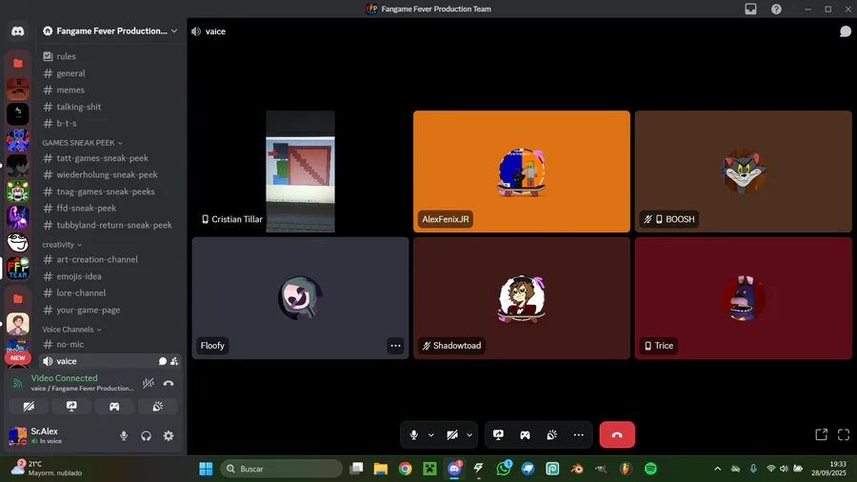Screen dimensions: 857x482
Task: Open Fangame Fever Production server menu dropdown
Action: [110, 31]
